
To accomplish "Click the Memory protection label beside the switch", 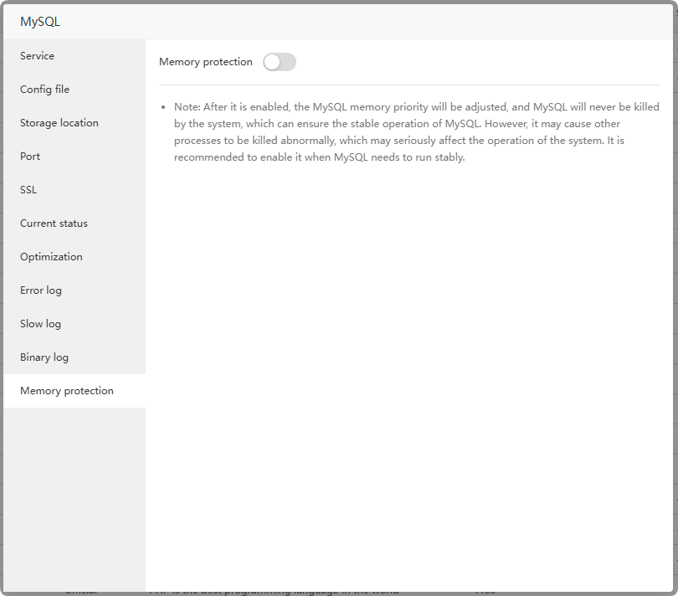I will (205, 62).
